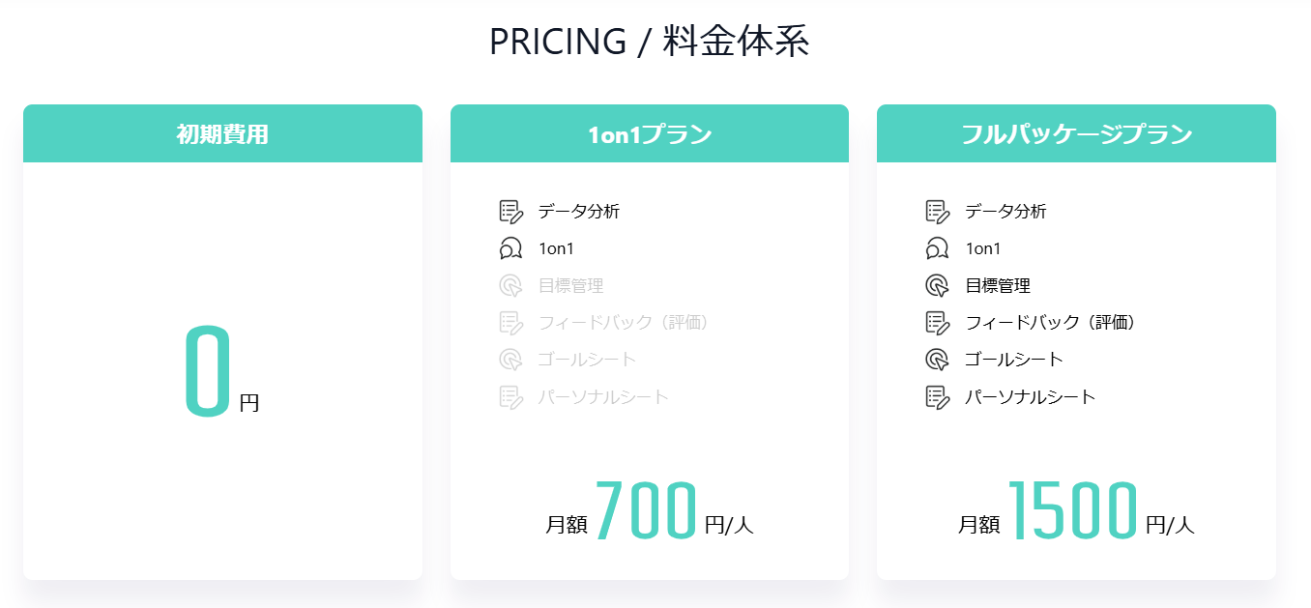Switch to the フルパッケージプラン header

click(x=1076, y=133)
